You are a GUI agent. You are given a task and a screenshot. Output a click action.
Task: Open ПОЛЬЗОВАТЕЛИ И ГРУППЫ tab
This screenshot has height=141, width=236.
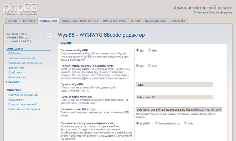pos(80,21)
